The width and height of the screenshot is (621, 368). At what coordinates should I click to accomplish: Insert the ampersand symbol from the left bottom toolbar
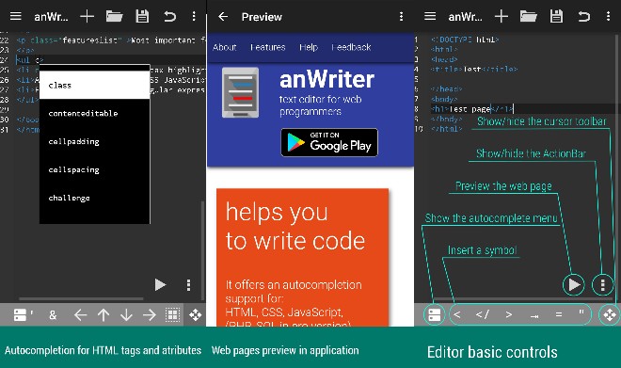pos(53,315)
